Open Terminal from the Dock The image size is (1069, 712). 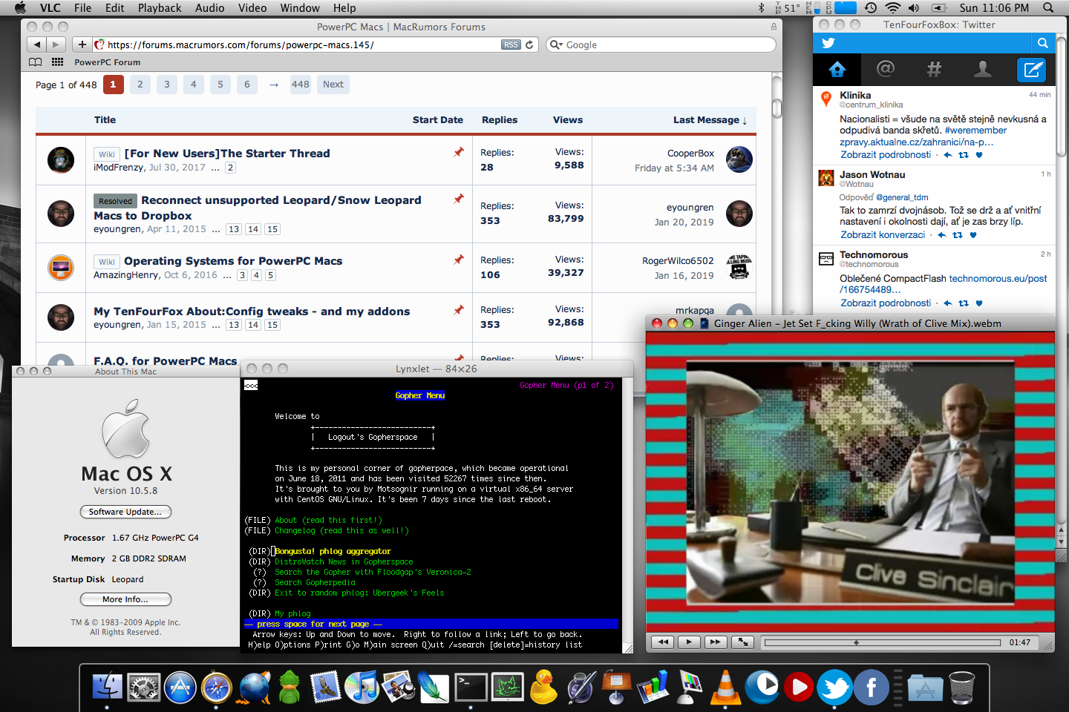coord(471,687)
